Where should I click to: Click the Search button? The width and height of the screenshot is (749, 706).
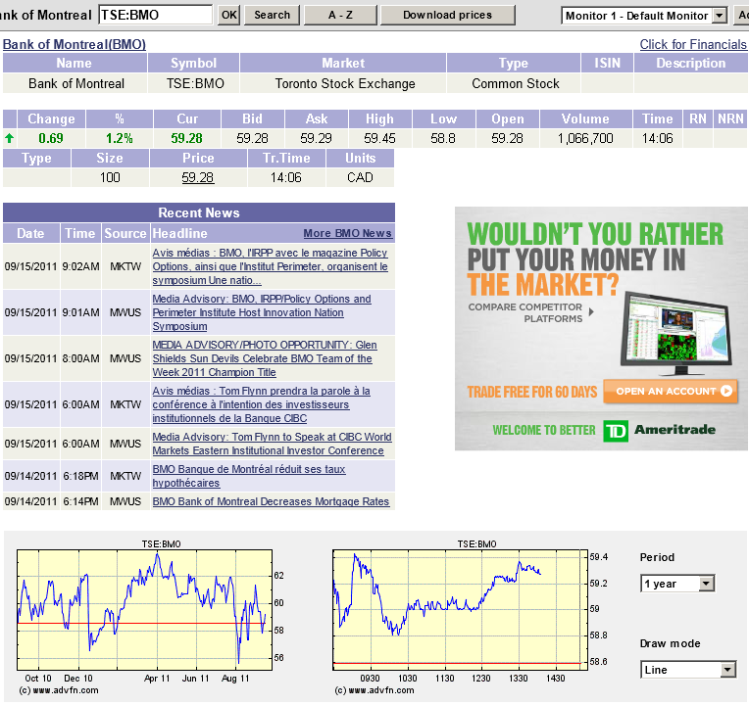[272, 15]
